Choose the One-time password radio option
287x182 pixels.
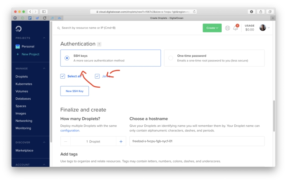[171, 58]
